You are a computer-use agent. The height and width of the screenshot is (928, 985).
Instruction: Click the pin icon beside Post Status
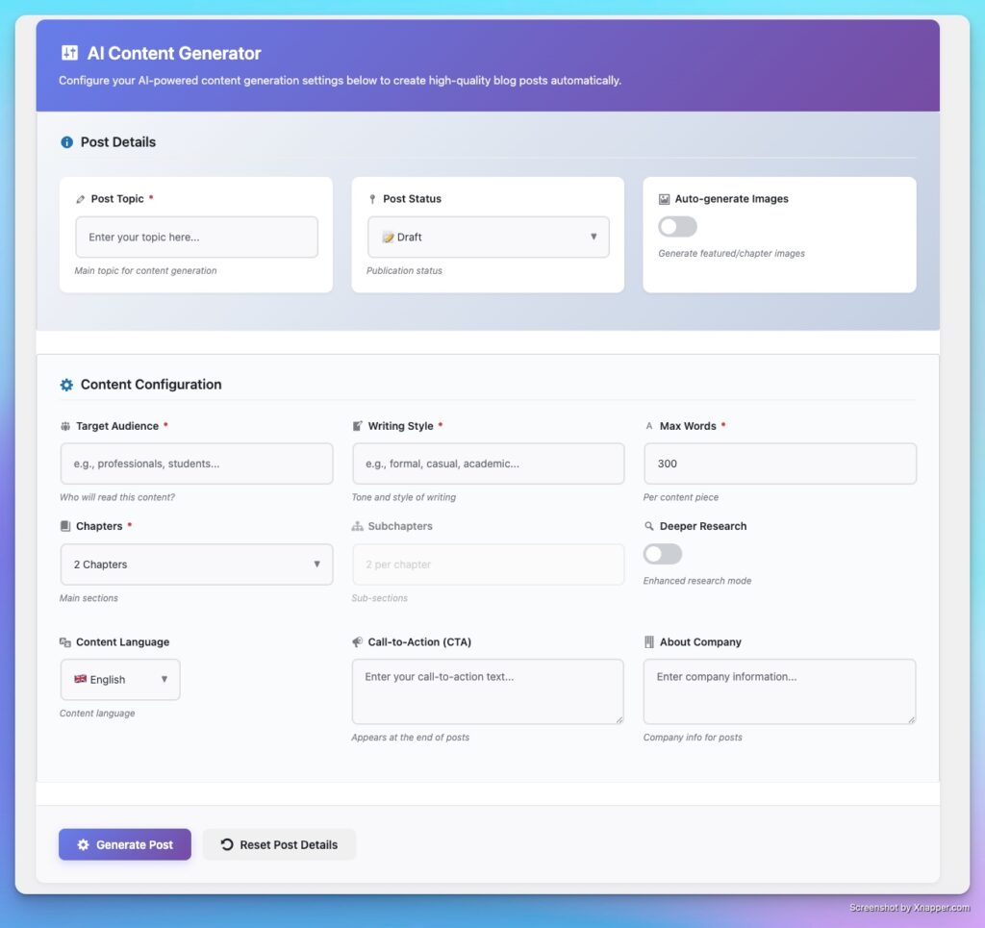click(372, 199)
